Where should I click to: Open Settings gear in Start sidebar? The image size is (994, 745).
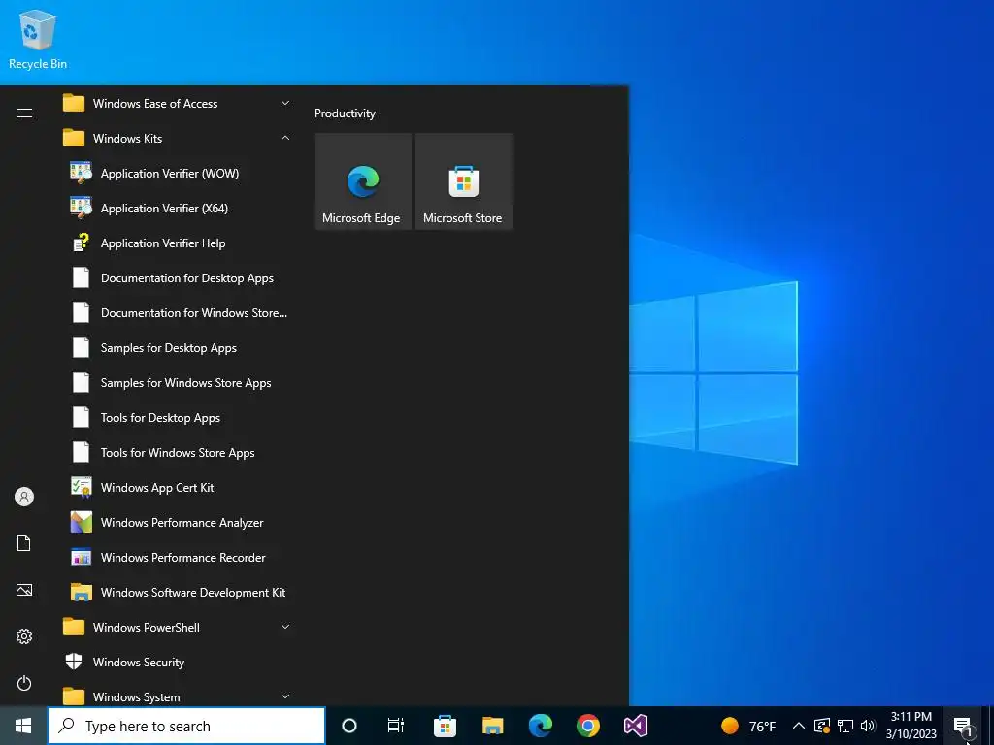pyautogui.click(x=24, y=636)
